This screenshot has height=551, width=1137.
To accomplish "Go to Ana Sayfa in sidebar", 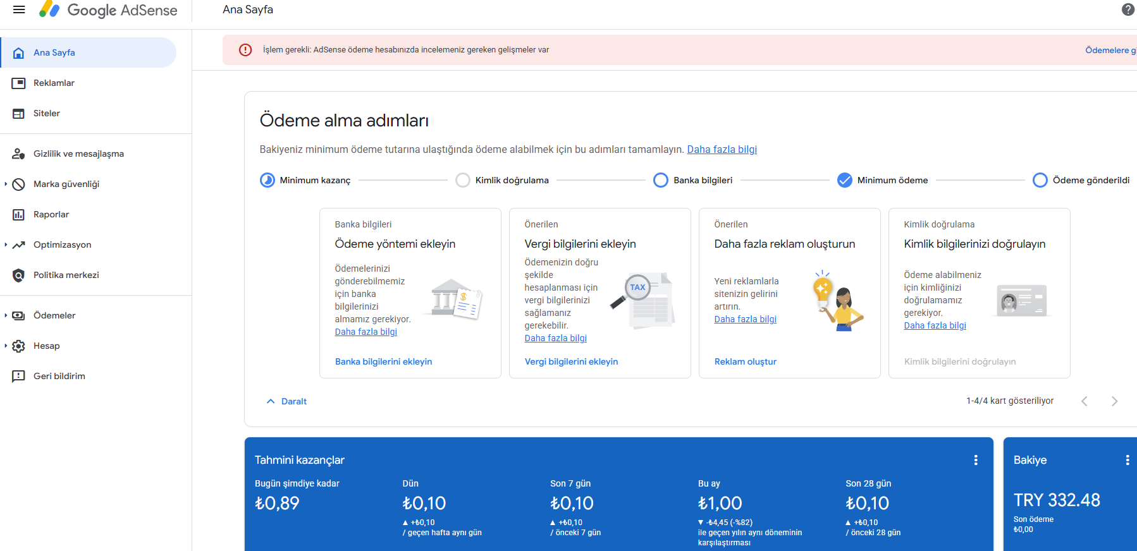I will click(88, 52).
